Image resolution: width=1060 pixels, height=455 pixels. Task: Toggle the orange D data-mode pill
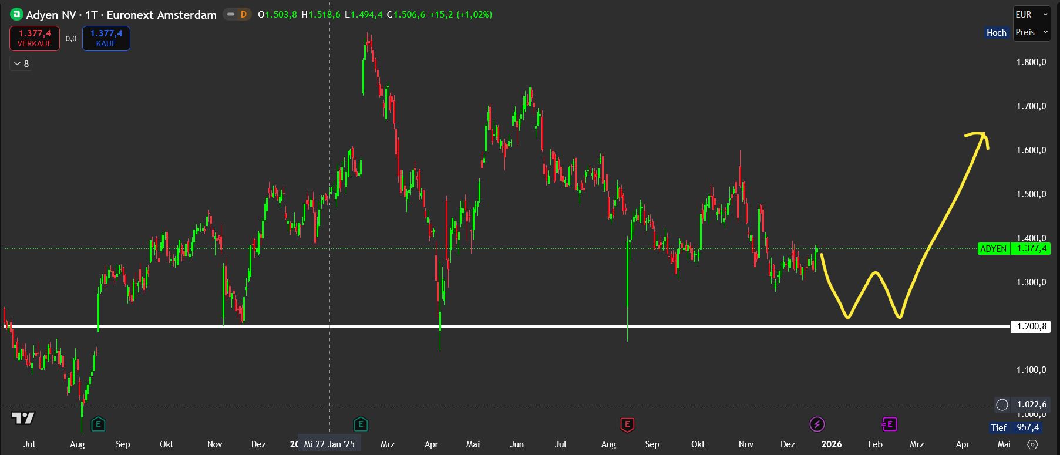(x=238, y=15)
